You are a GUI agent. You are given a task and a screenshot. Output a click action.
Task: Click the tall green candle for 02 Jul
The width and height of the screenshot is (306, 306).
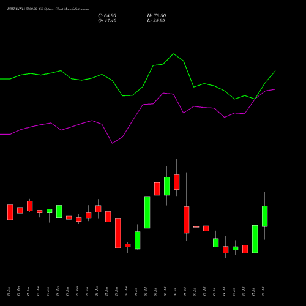[x=147, y=212]
